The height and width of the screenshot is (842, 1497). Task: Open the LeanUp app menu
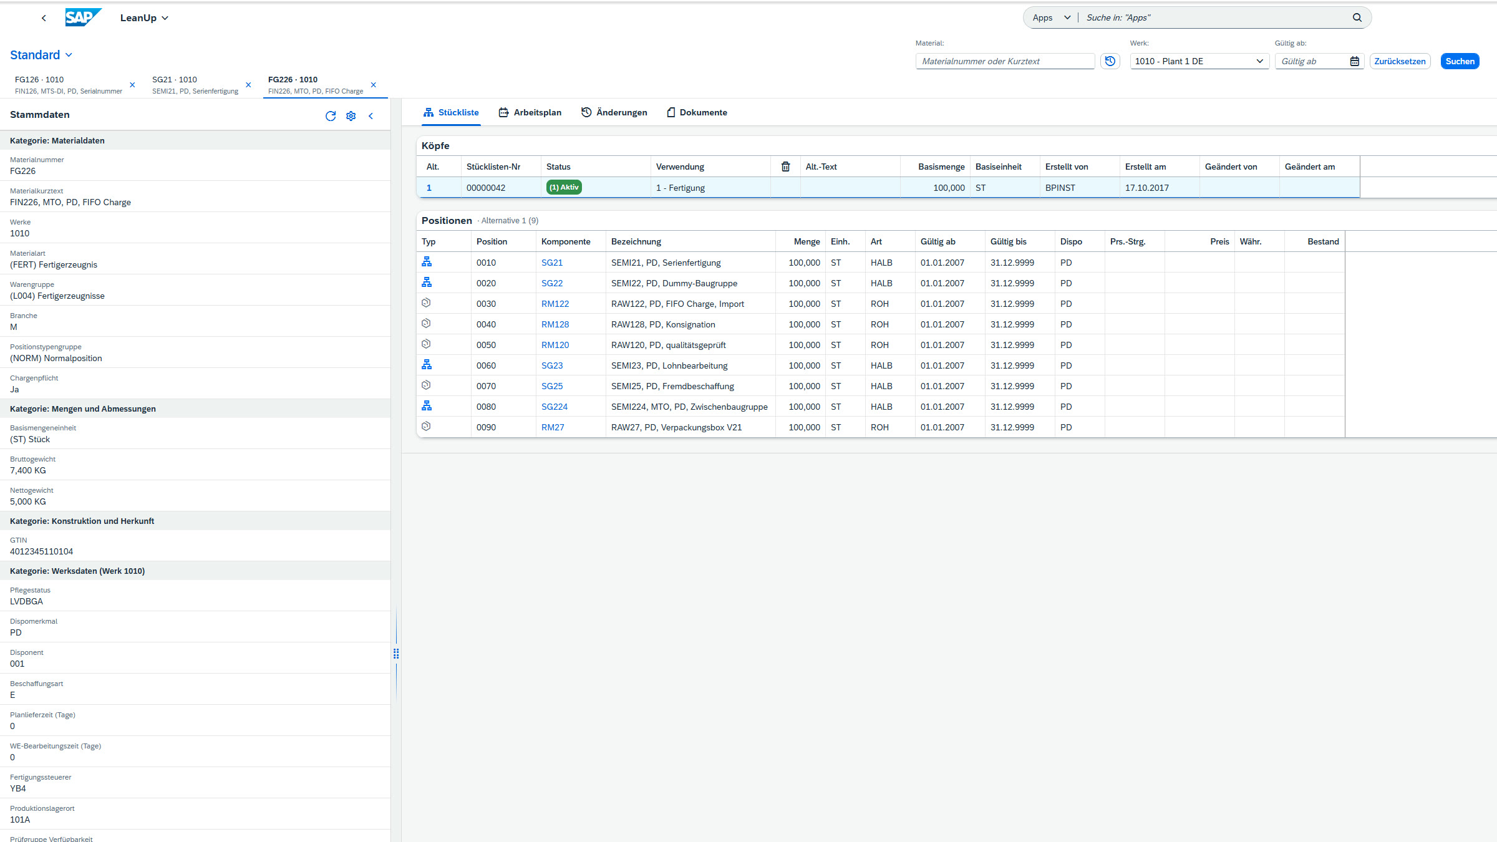point(144,18)
